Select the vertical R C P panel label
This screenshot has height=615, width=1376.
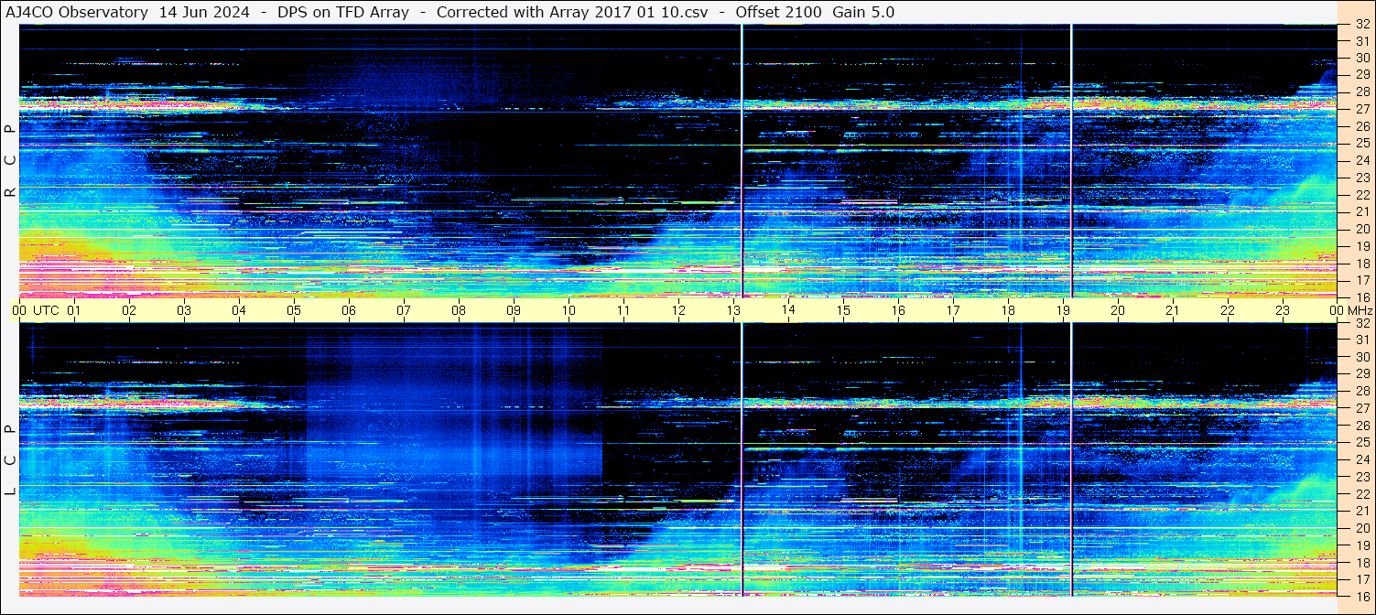click(10, 161)
